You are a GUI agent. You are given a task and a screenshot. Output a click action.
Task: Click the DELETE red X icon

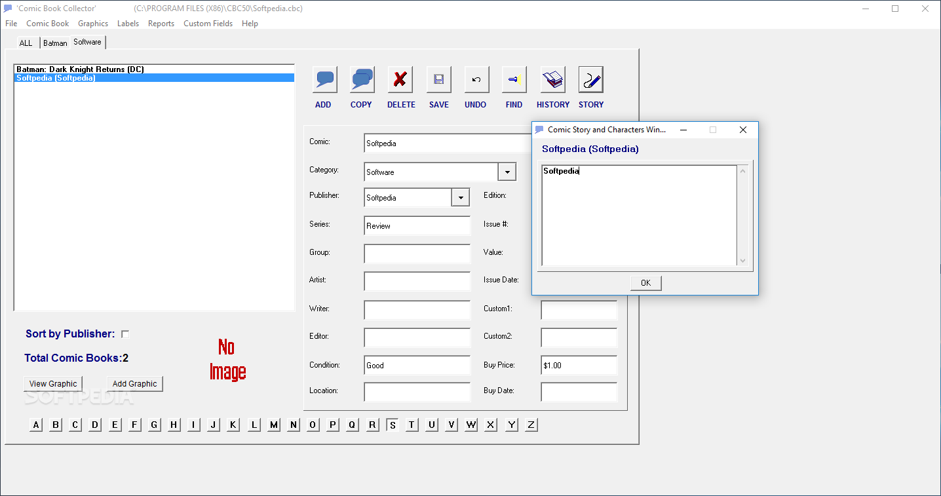tap(400, 79)
